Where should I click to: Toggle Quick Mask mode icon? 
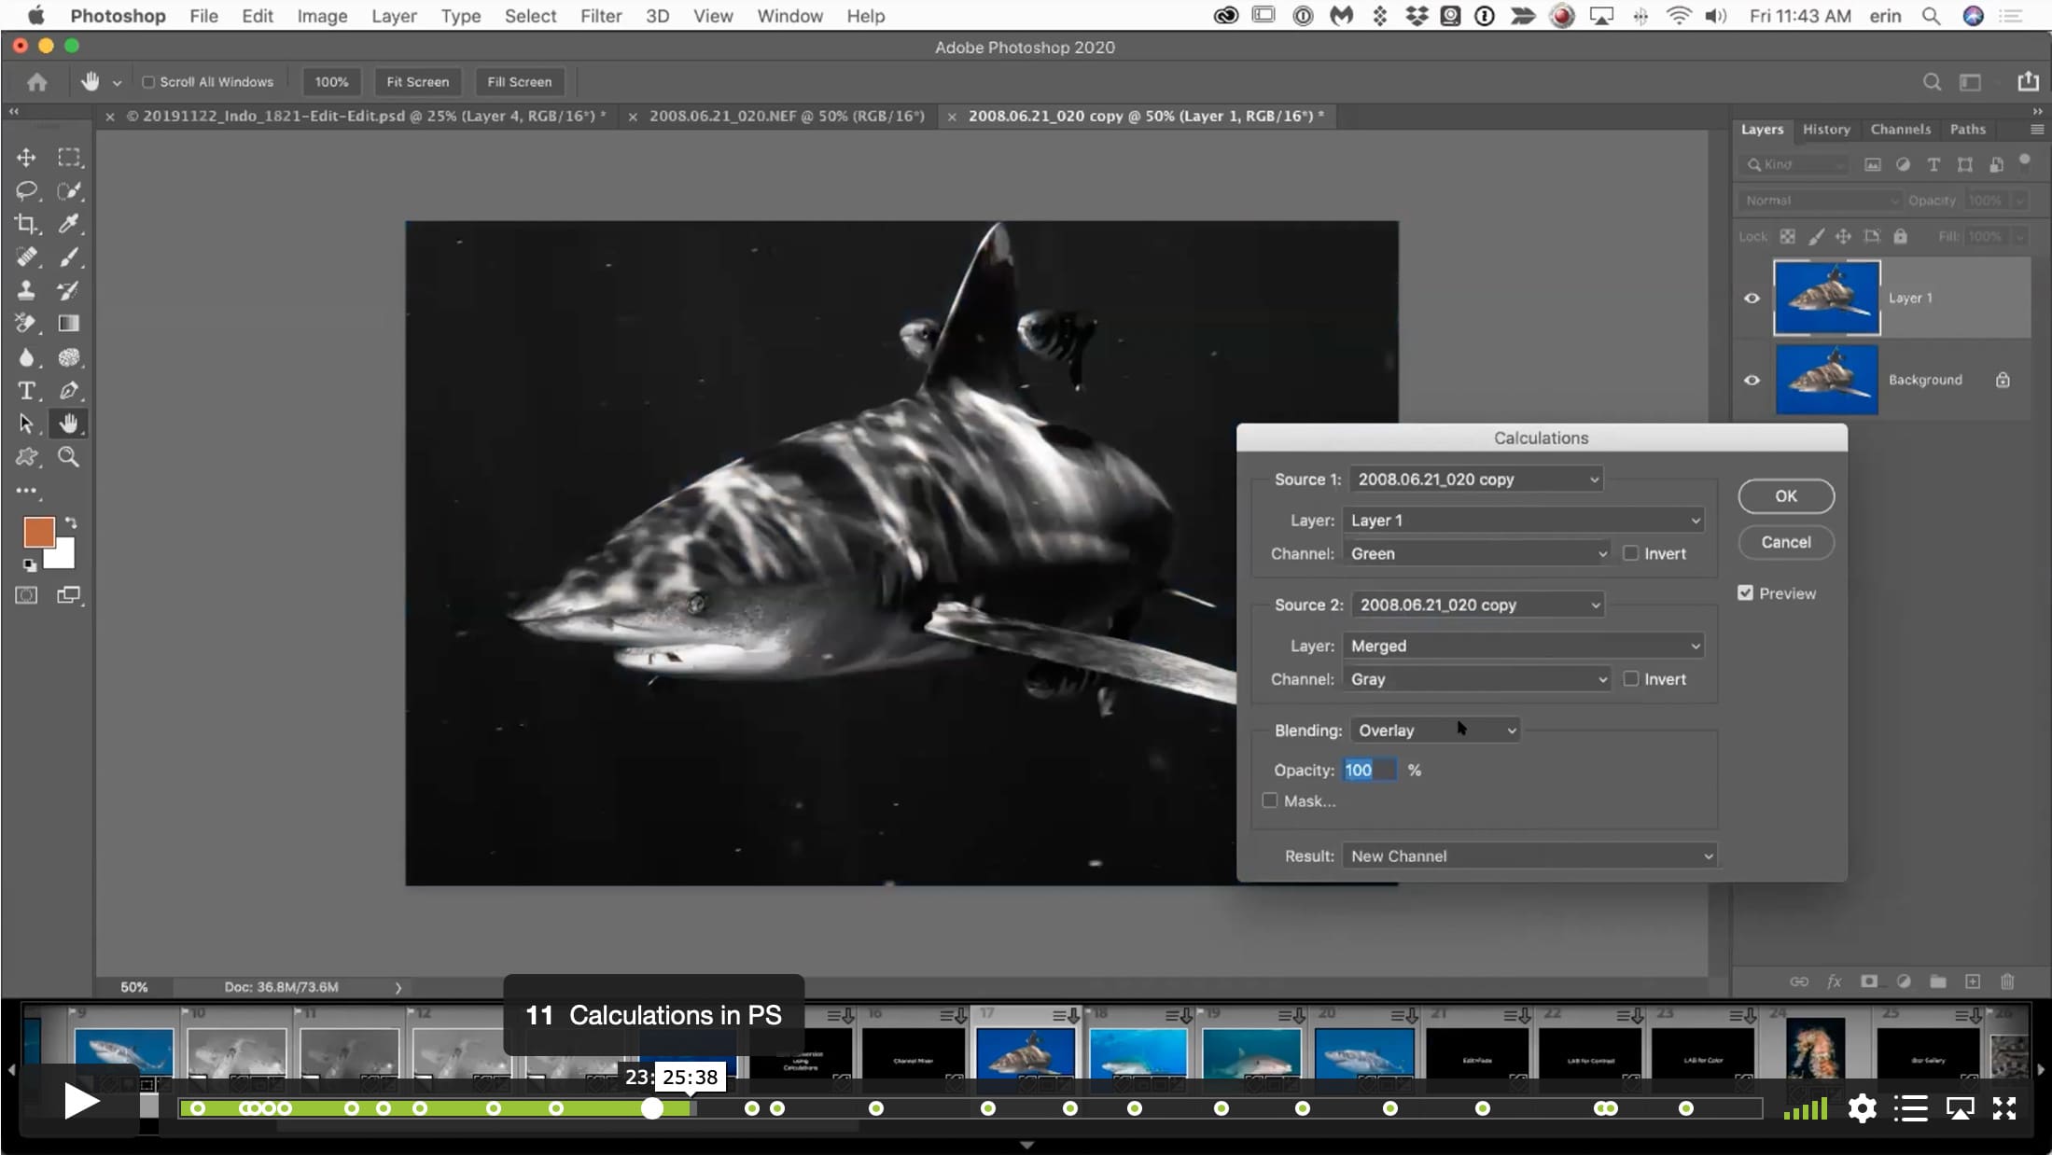(x=26, y=595)
